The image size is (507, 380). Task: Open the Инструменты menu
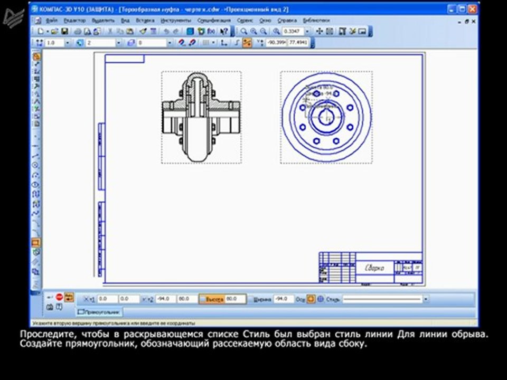[x=175, y=21]
